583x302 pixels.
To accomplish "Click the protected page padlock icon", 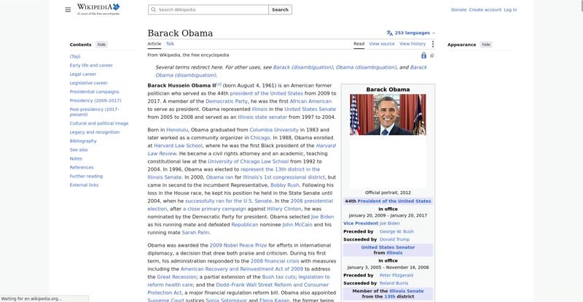I will pyautogui.click(x=423, y=55).
